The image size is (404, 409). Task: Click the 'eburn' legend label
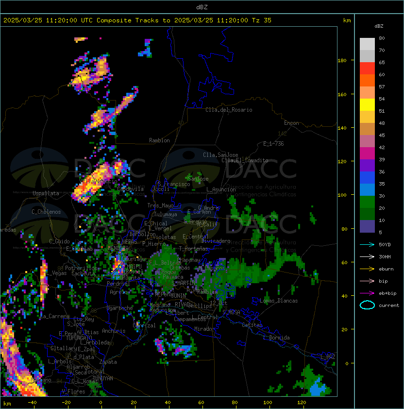tap(386, 269)
